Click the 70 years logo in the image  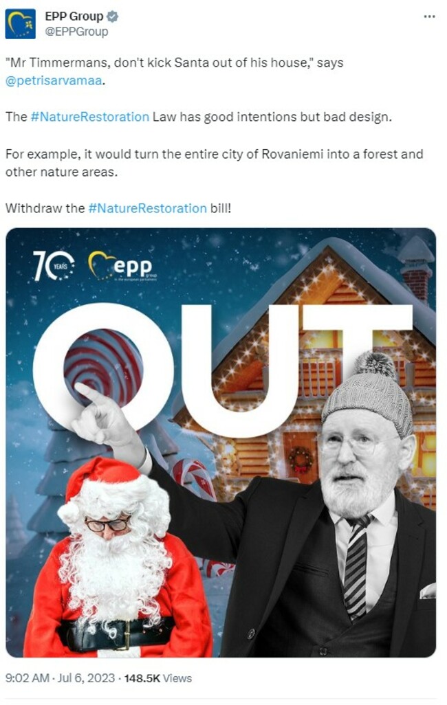54,266
